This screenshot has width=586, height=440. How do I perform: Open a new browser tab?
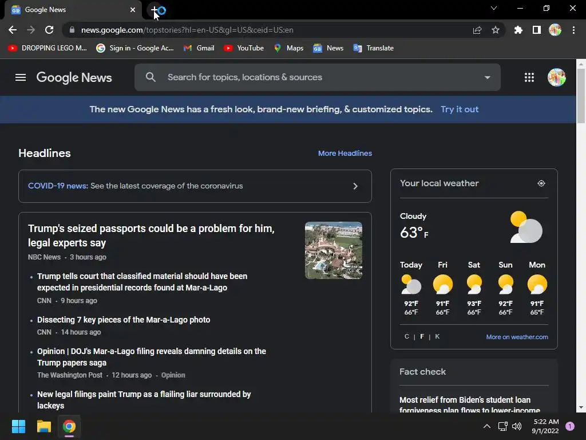click(x=155, y=10)
